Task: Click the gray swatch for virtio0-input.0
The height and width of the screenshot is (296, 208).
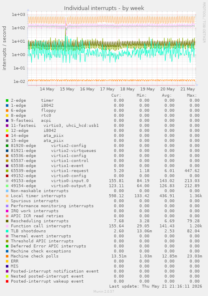Action: pos(7,181)
